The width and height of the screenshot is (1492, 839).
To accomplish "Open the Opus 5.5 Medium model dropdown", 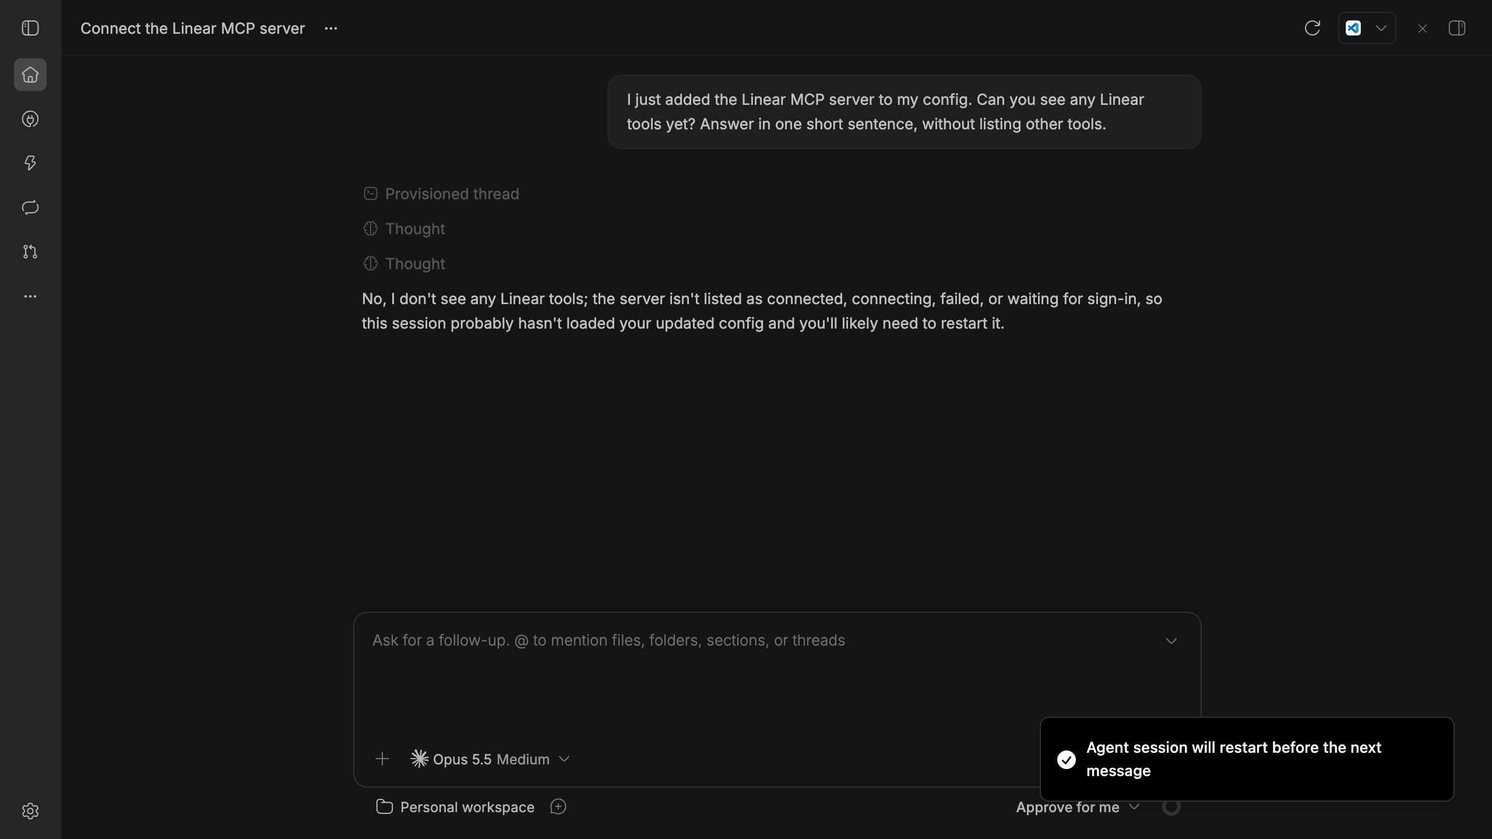I will [x=490, y=759].
